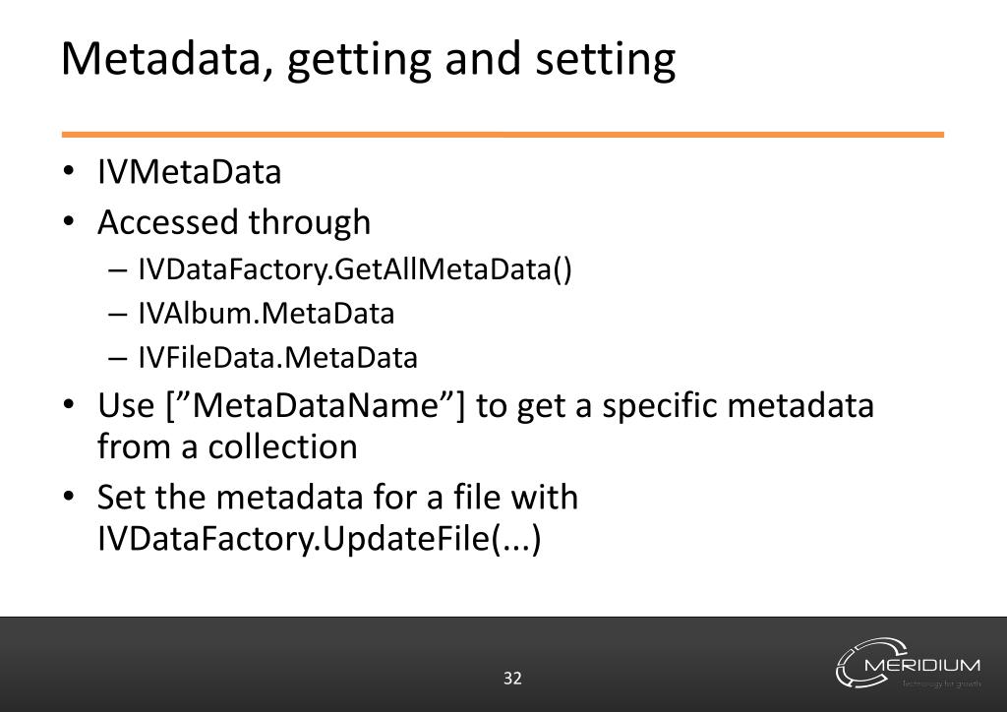1007x712 pixels.
Task: Select the IVFileData.MetaData sub-item
Action: 278,358
